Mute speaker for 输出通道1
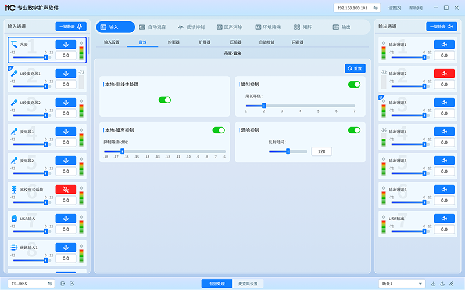 [x=444, y=45]
